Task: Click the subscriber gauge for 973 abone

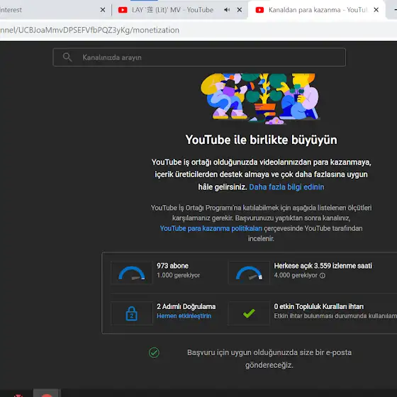Action: [x=132, y=273]
